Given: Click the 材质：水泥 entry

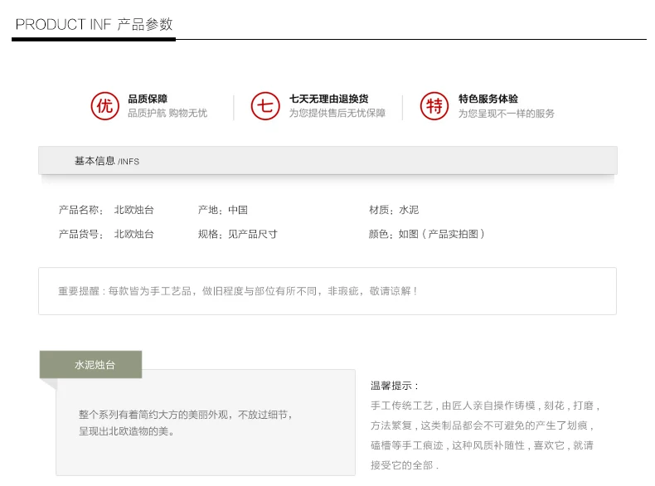Looking at the screenshot, I should pos(394,210).
